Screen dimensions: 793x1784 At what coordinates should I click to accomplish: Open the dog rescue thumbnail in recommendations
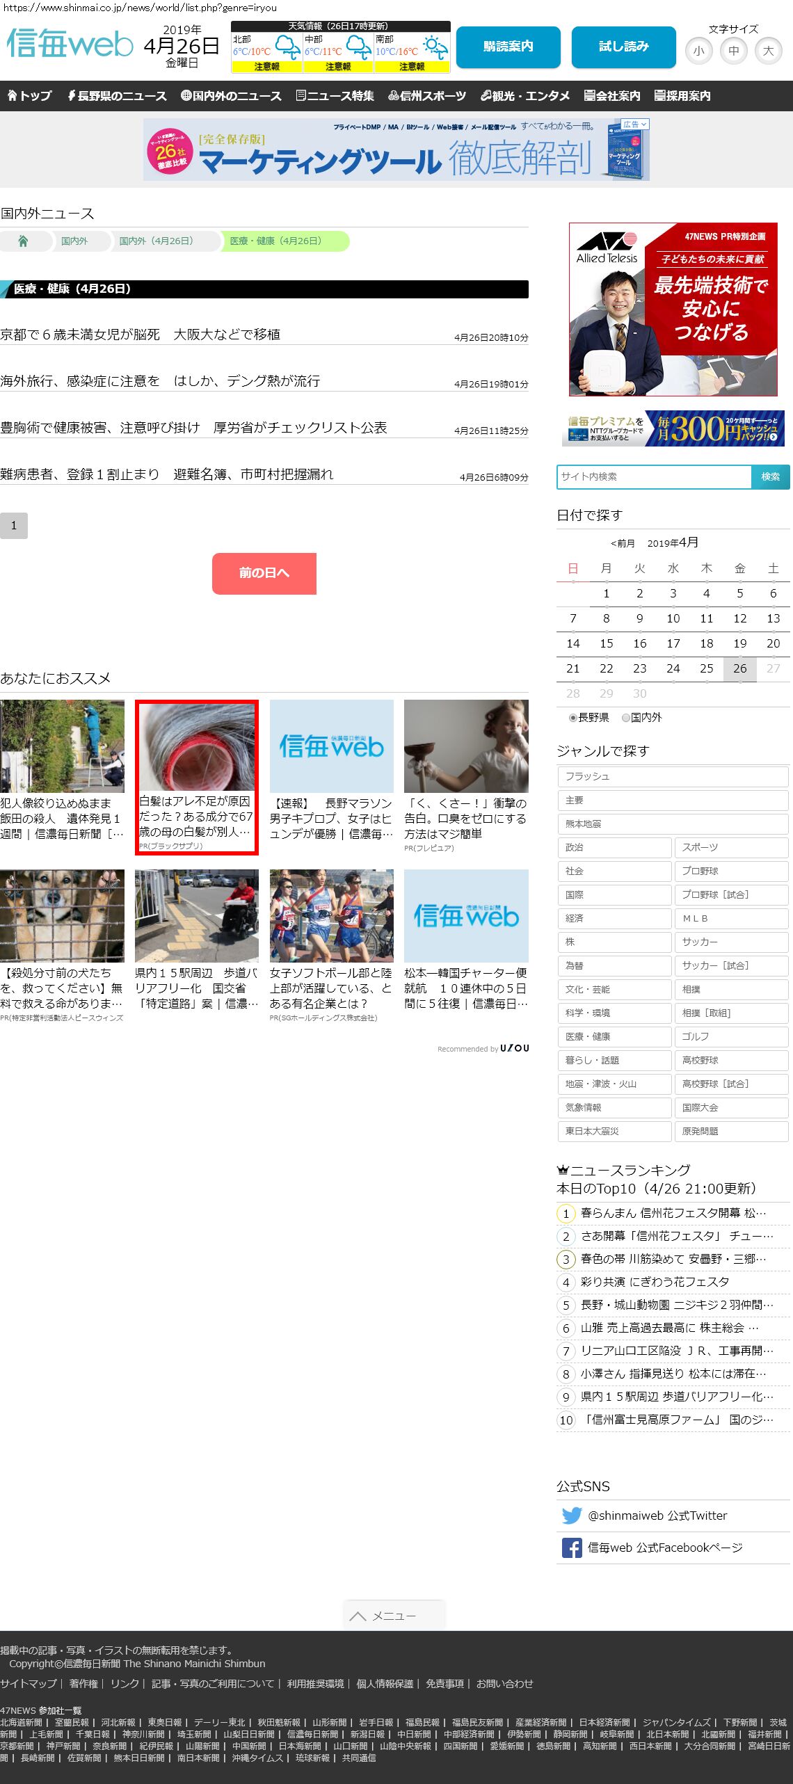pos(62,915)
